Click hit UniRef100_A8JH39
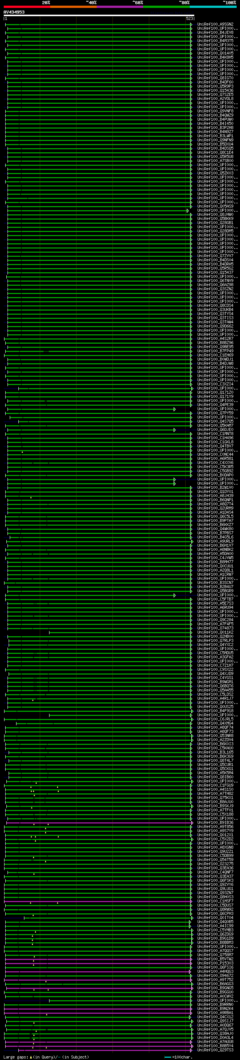Screen dimensions: 240x1060 tap(215, 496)
